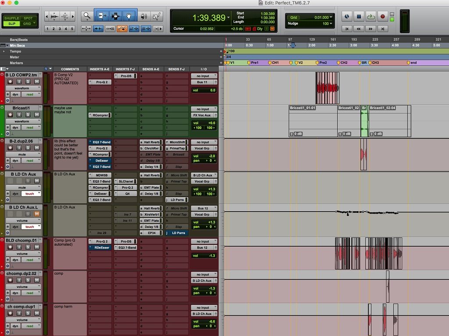Image resolution: width=449 pixels, height=336 pixels.
Task: Click the red Record button
Action: click(382, 16)
